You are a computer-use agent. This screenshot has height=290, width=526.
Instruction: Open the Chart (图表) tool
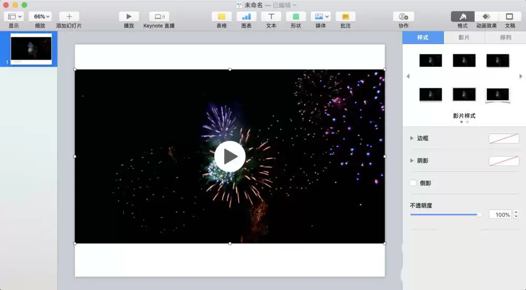coord(246,16)
